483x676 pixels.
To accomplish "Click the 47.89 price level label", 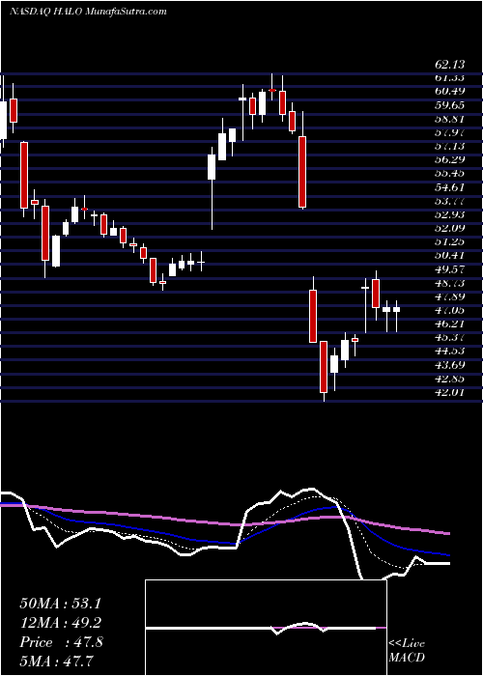I will click(450, 296).
